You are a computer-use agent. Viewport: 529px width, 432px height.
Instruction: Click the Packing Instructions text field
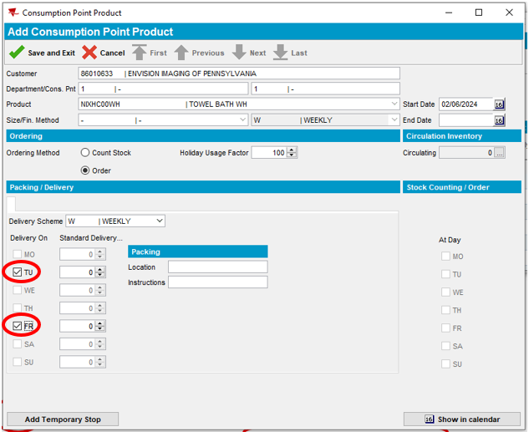coord(217,282)
